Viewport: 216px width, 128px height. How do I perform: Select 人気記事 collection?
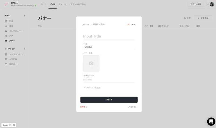pos(13,59)
